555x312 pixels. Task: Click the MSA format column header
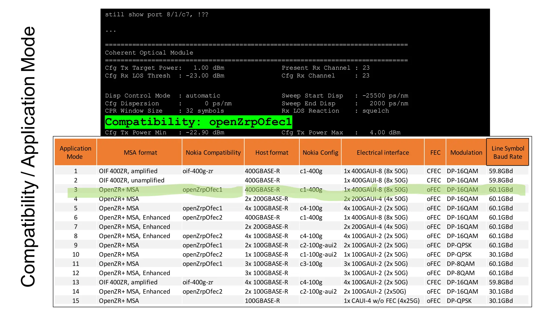click(140, 152)
